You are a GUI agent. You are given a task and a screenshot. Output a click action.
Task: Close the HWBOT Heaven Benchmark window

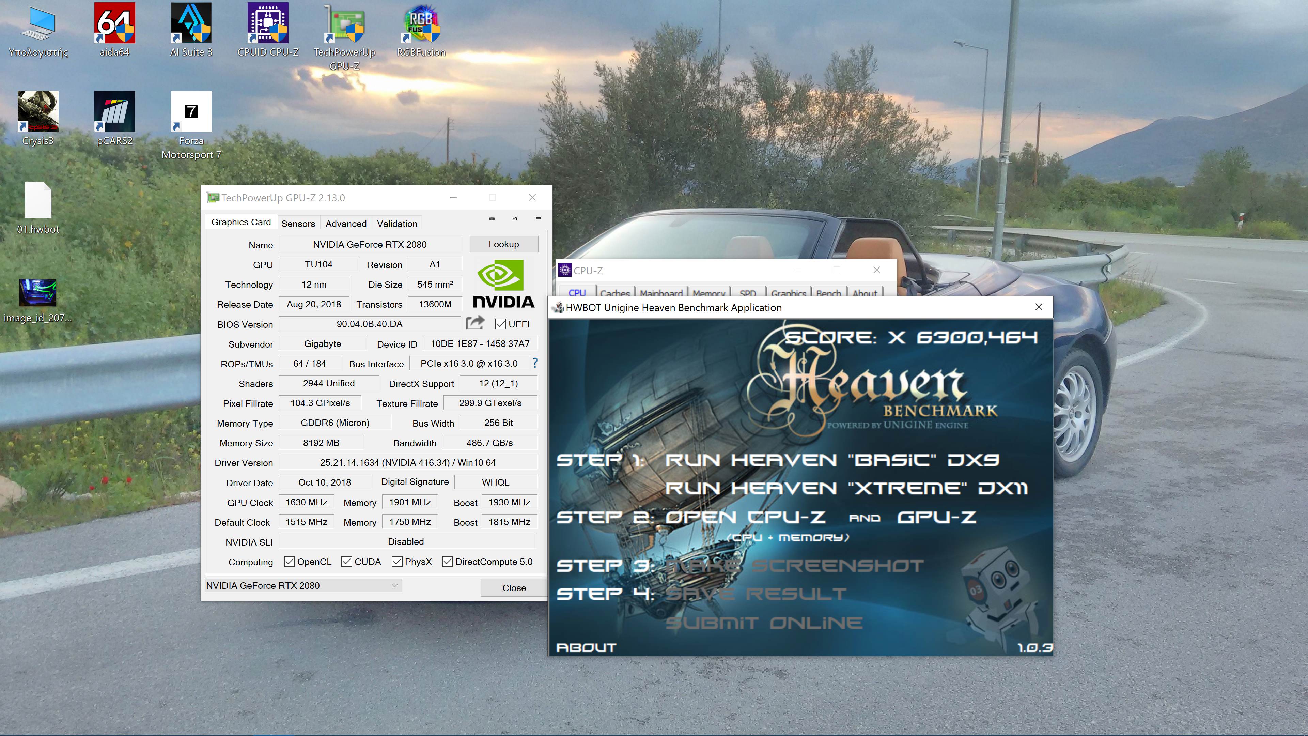click(1039, 307)
